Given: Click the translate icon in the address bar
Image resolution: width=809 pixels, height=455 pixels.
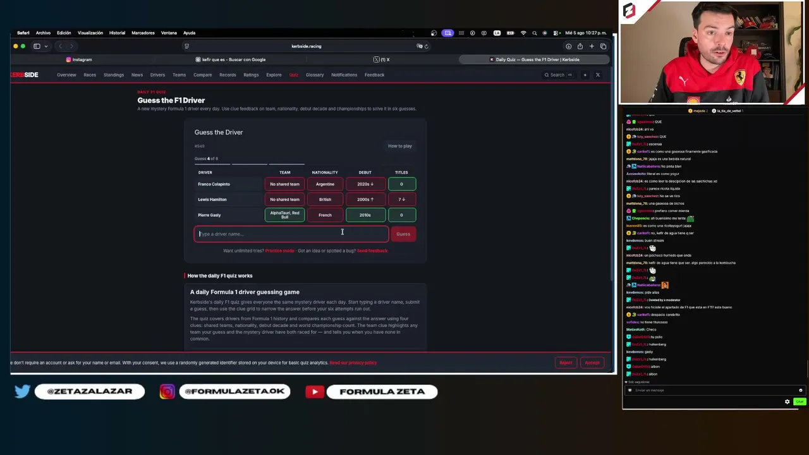Looking at the screenshot, I should (x=419, y=46).
